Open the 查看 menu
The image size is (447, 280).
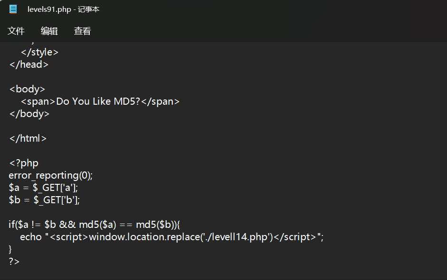click(x=82, y=31)
